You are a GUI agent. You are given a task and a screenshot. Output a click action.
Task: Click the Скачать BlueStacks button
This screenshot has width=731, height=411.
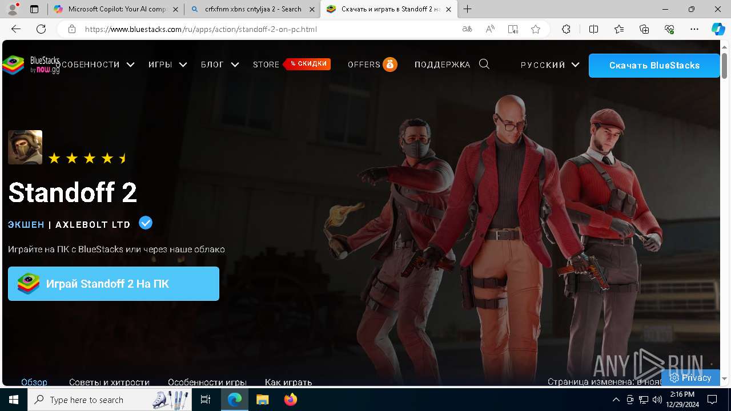[654, 65]
